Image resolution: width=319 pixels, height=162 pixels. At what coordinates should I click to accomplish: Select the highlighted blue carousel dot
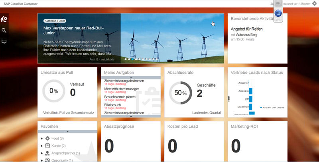click(x=132, y=59)
